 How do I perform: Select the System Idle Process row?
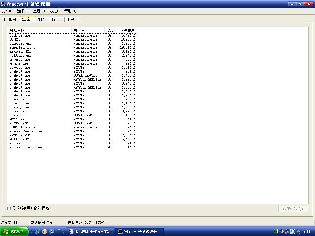pos(73,147)
